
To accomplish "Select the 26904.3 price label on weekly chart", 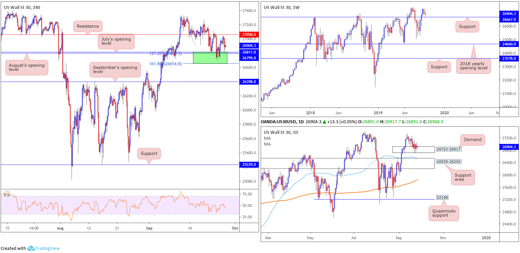I will (x=509, y=14).
